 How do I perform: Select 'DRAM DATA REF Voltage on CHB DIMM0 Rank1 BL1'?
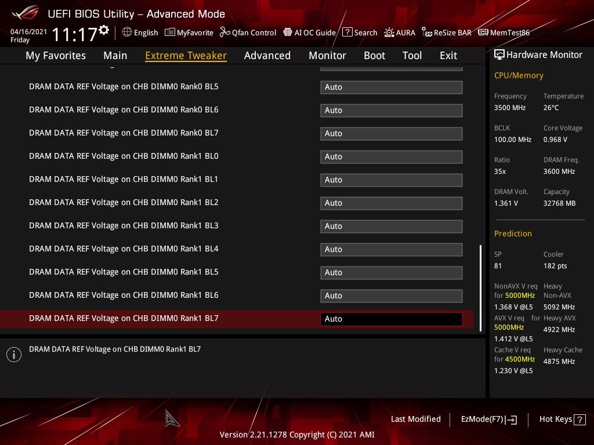pos(124,180)
